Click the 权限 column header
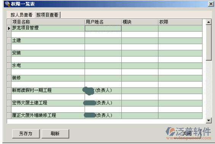Image resolution: width=215 pixels, height=144 pixels. 180,22
